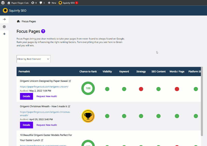Click Origami Unicorn green Keyword dot
Viewport: 207px width, 146px height.
[x=124, y=89]
